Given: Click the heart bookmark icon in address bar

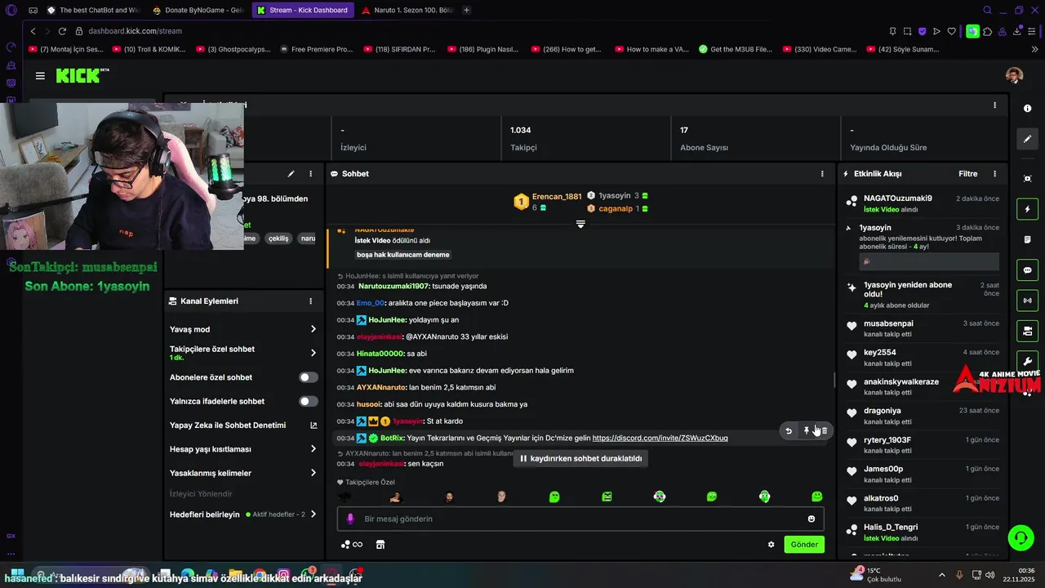Looking at the screenshot, I should click(951, 32).
